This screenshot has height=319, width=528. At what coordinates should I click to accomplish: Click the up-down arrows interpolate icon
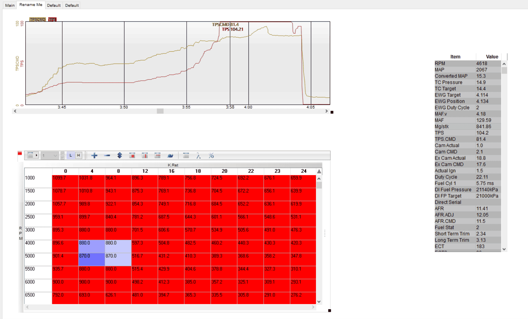click(x=119, y=155)
